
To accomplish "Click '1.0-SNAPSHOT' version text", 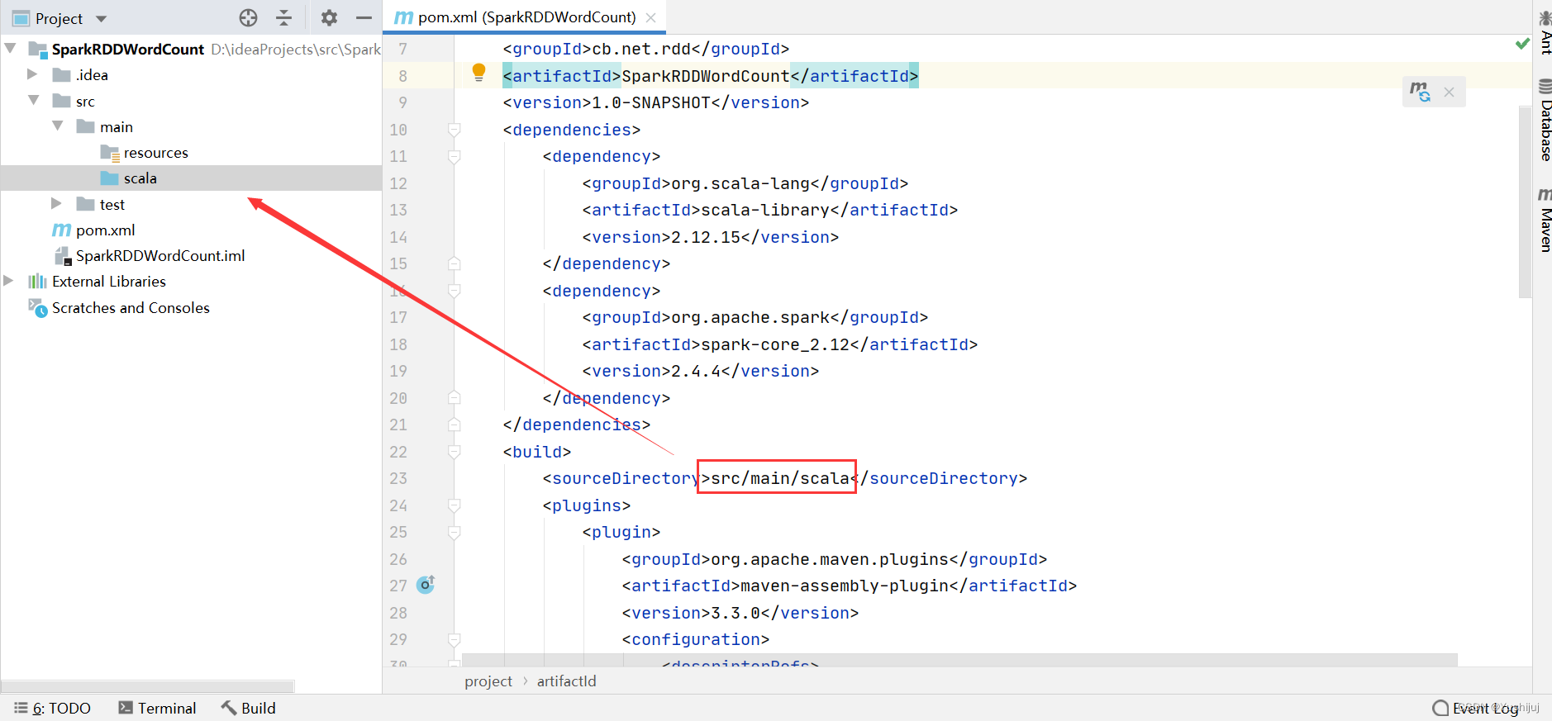I will (x=651, y=102).
